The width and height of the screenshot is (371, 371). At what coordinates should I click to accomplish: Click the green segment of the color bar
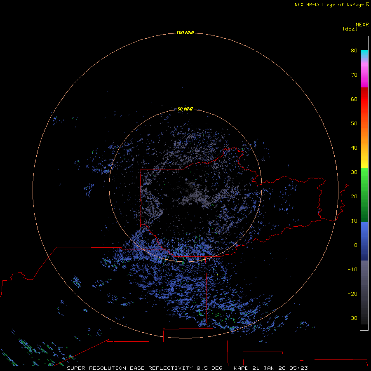coord(364,195)
